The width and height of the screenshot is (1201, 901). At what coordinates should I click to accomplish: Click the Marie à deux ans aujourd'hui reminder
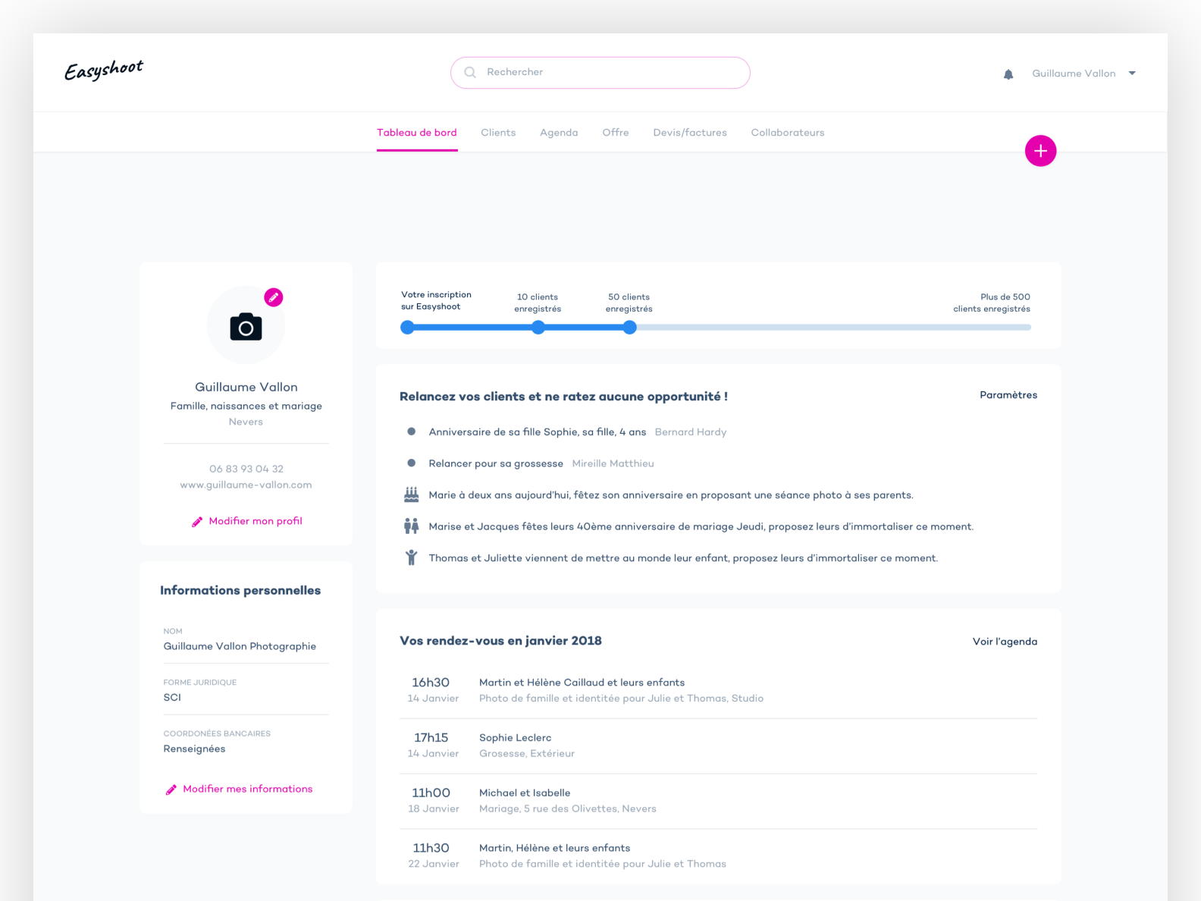(x=670, y=495)
